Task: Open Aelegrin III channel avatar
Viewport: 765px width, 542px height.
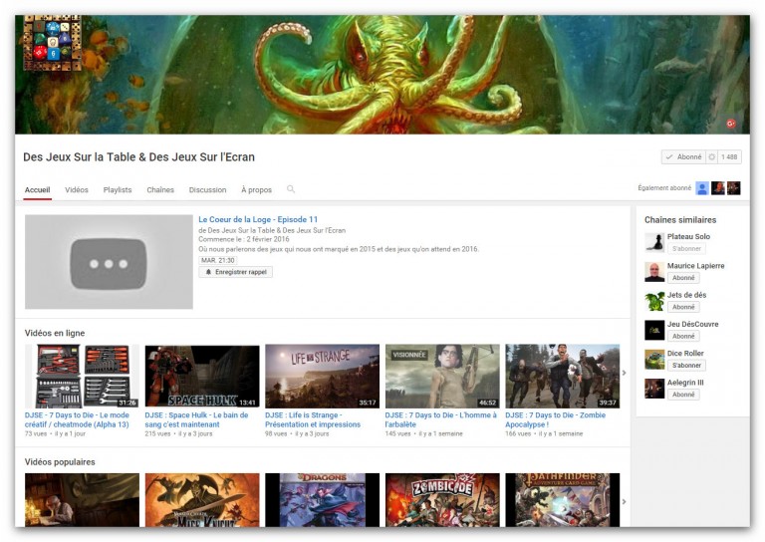Action: [x=654, y=389]
